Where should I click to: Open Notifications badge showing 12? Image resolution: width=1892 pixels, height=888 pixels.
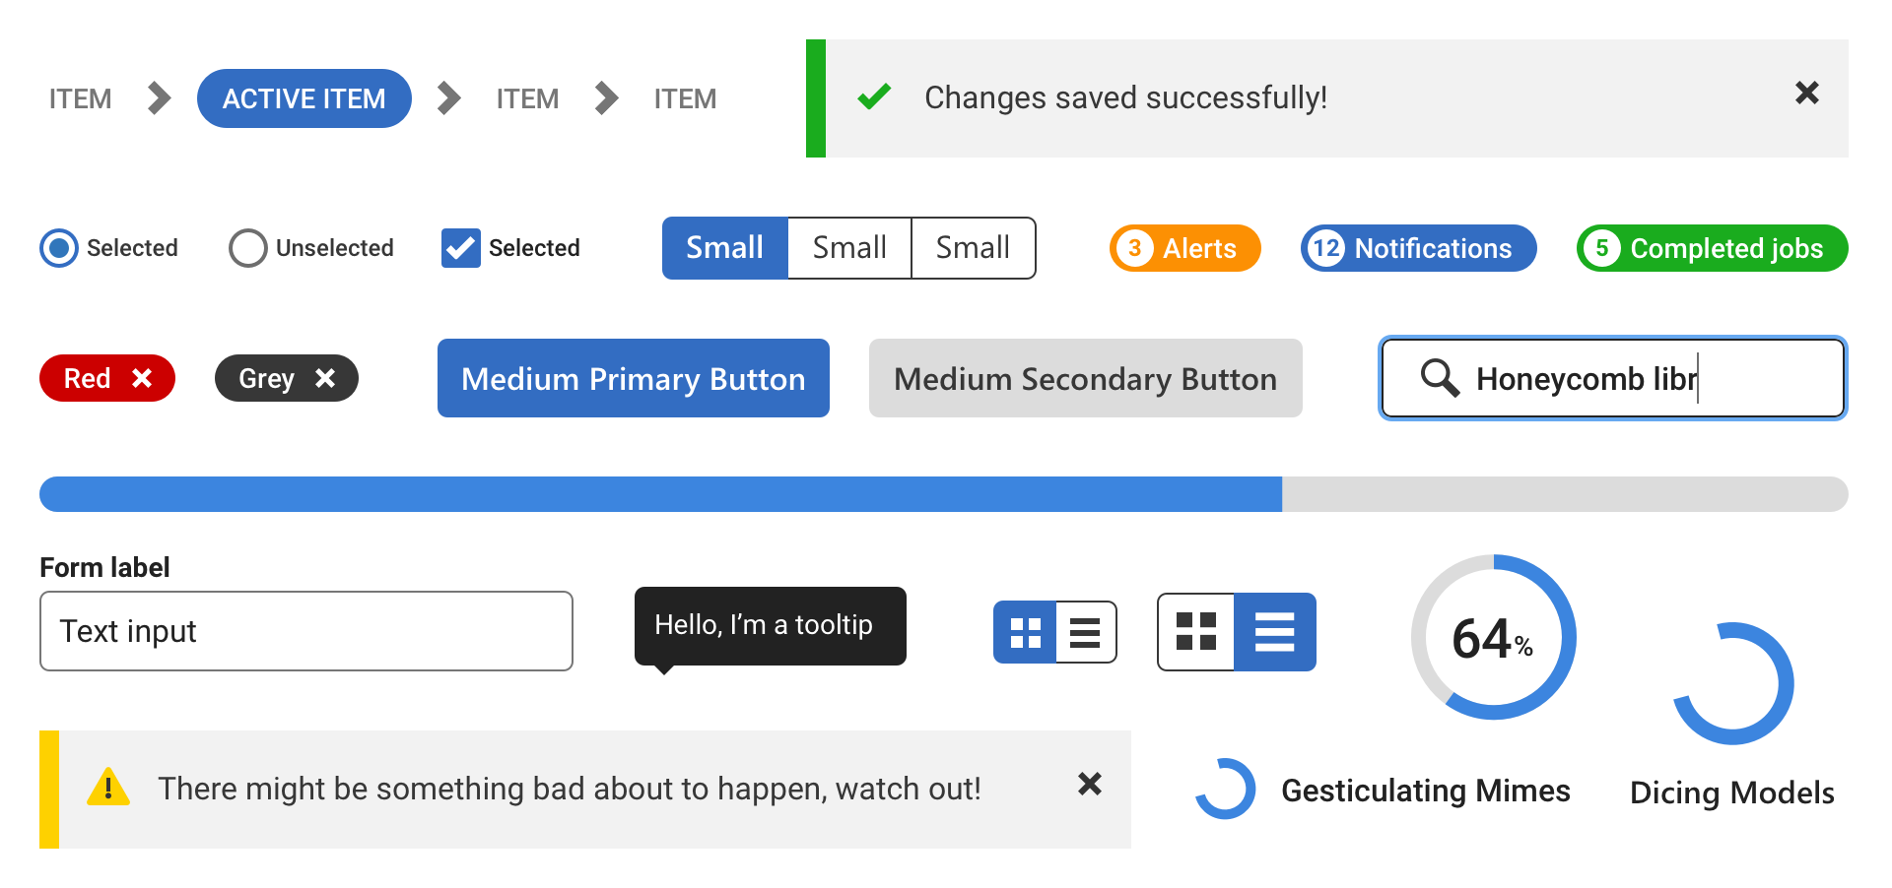point(1417,248)
